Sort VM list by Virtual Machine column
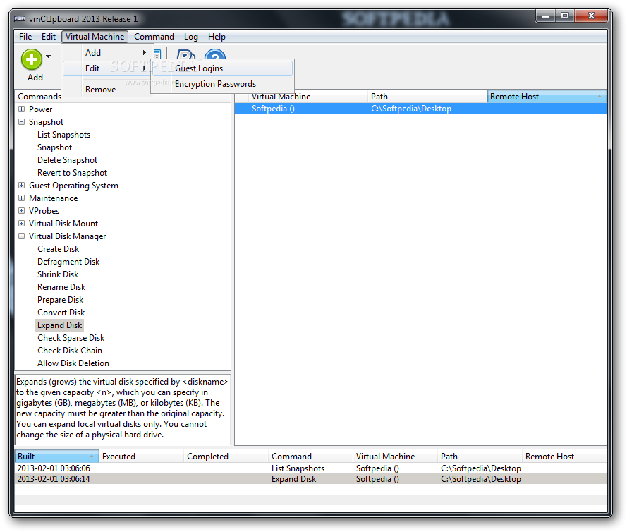This screenshot has width=627, height=532. (x=308, y=97)
